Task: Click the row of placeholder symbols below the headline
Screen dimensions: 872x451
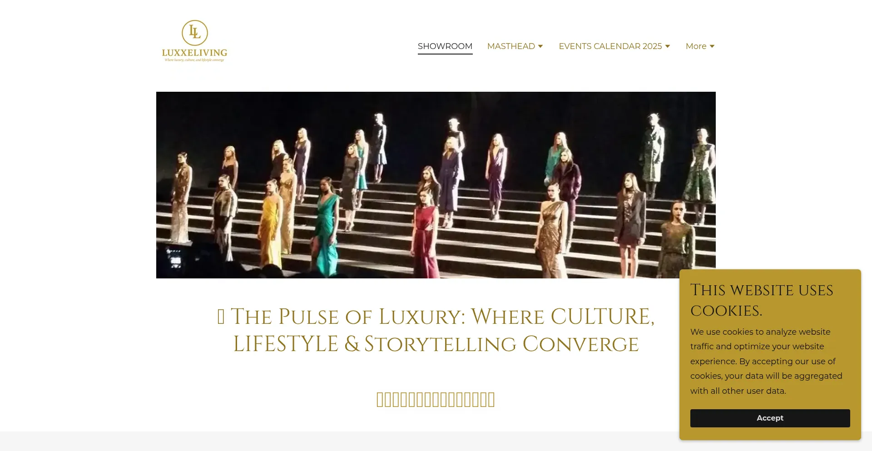Action: click(x=436, y=400)
